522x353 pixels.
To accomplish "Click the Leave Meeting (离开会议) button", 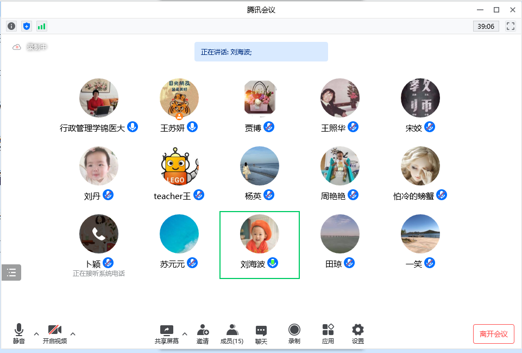I will coord(493,334).
